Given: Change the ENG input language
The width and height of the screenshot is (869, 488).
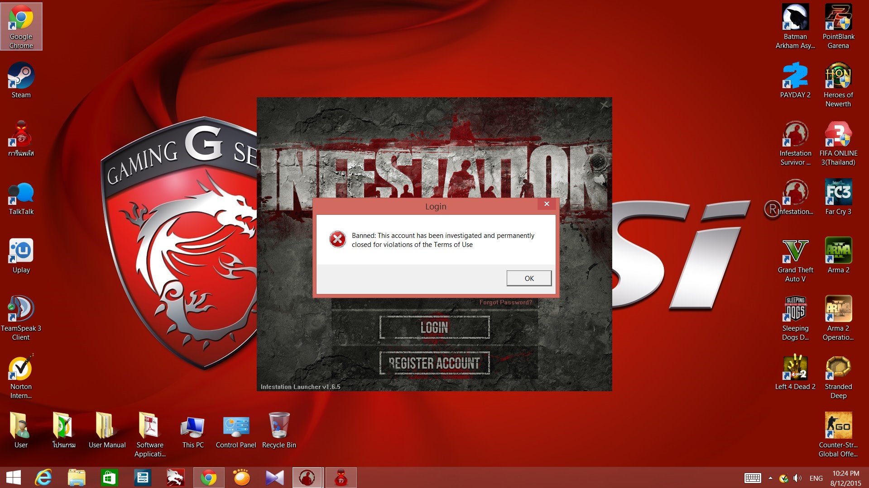Looking at the screenshot, I should tap(816, 478).
